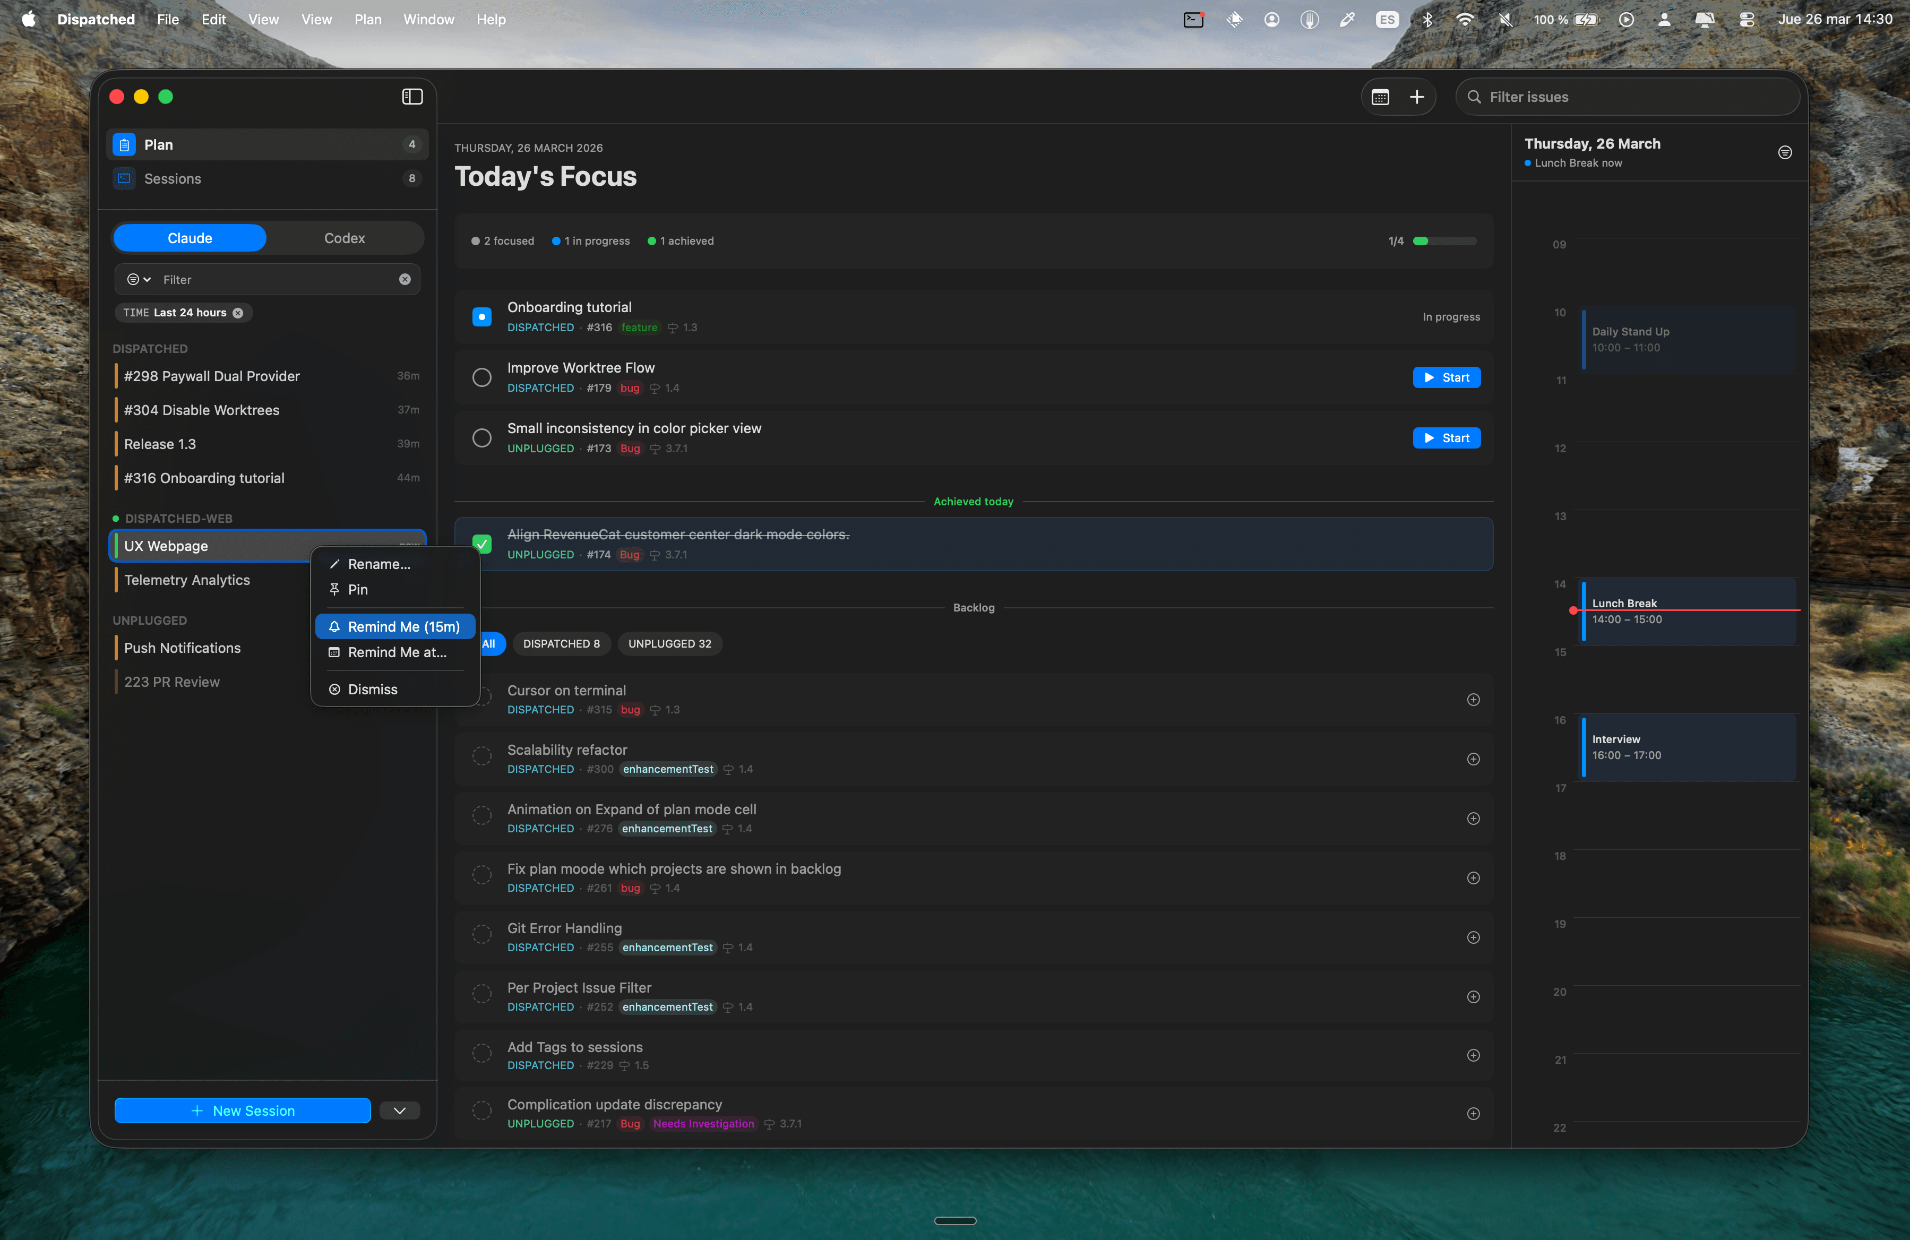Add Cursor on terminal to today via plus circle
The height and width of the screenshot is (1240, 1910).
pyautogui.click(x=1474, y=699)
